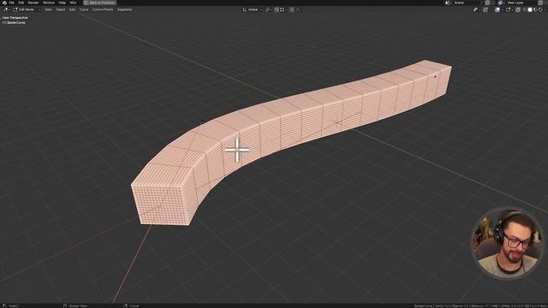Switch to solid shading
This screenshot has width=548, height=308.
[530, 9]
